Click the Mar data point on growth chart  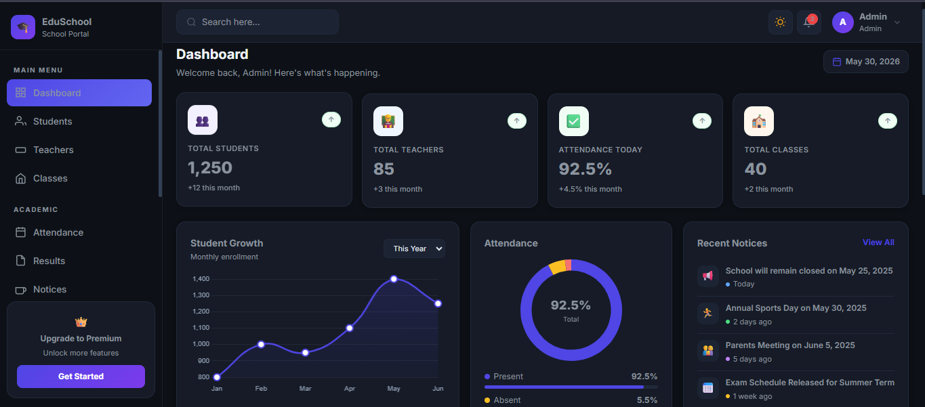pos(306,353)
